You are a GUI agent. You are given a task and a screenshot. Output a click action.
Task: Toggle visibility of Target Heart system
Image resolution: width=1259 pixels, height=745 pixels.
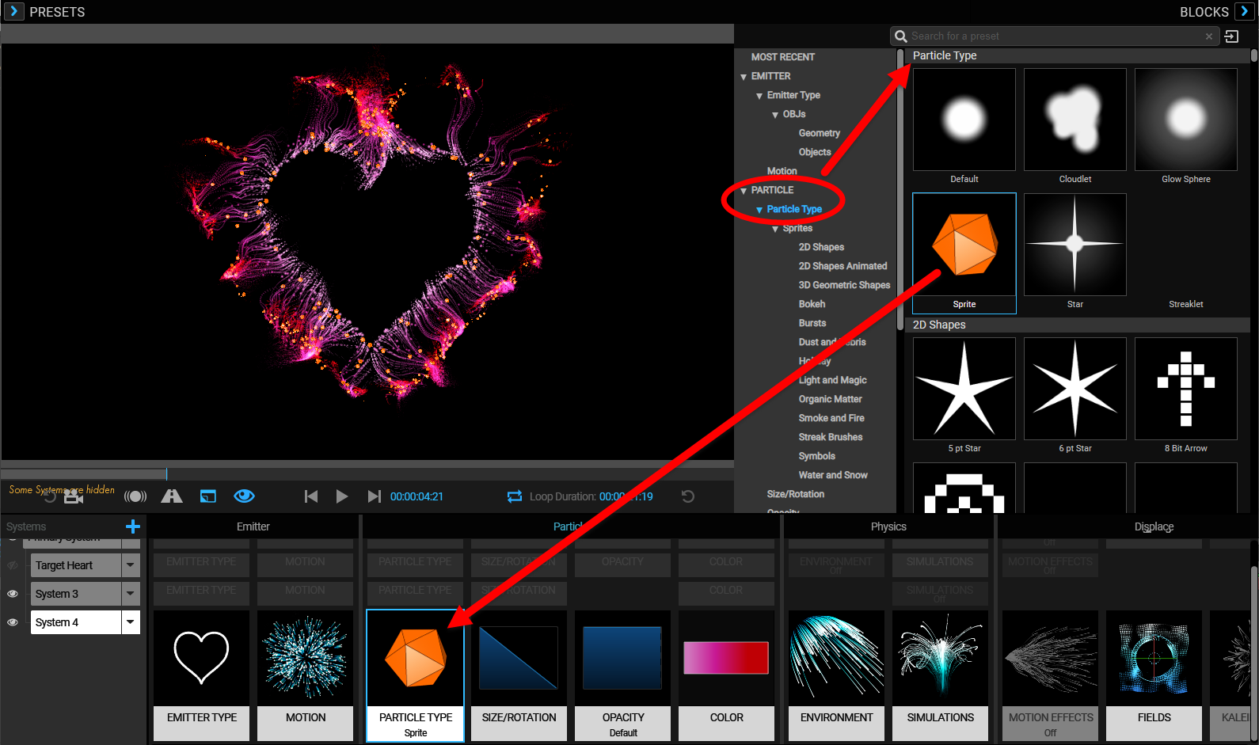click(x=13, y=565)
